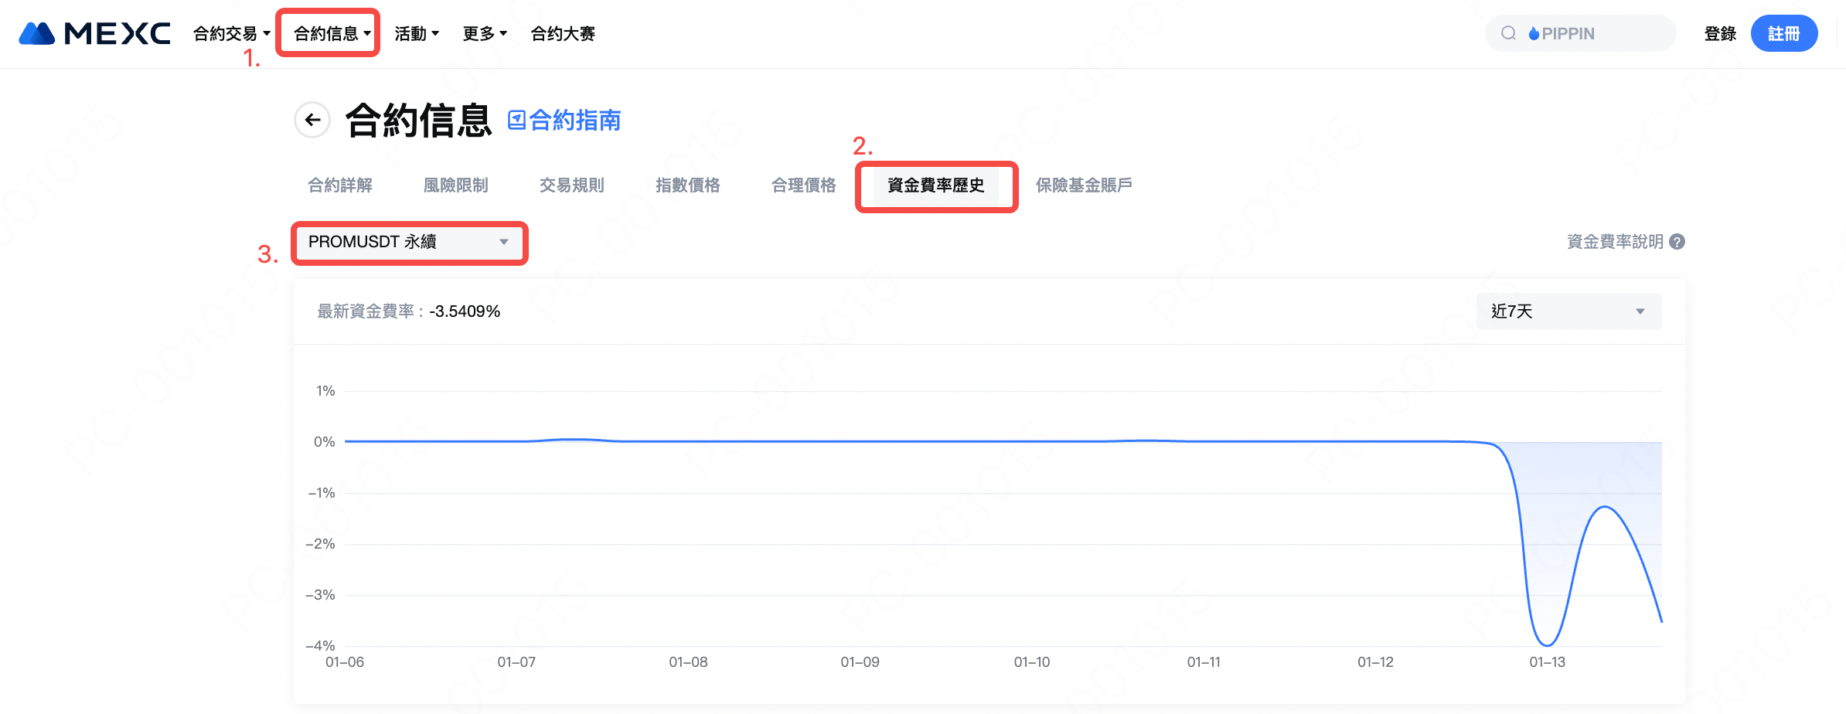Screen dimensions: 1846x714
Task: Open the 合約信息 dropdown menu
Action: coord(332,33)
